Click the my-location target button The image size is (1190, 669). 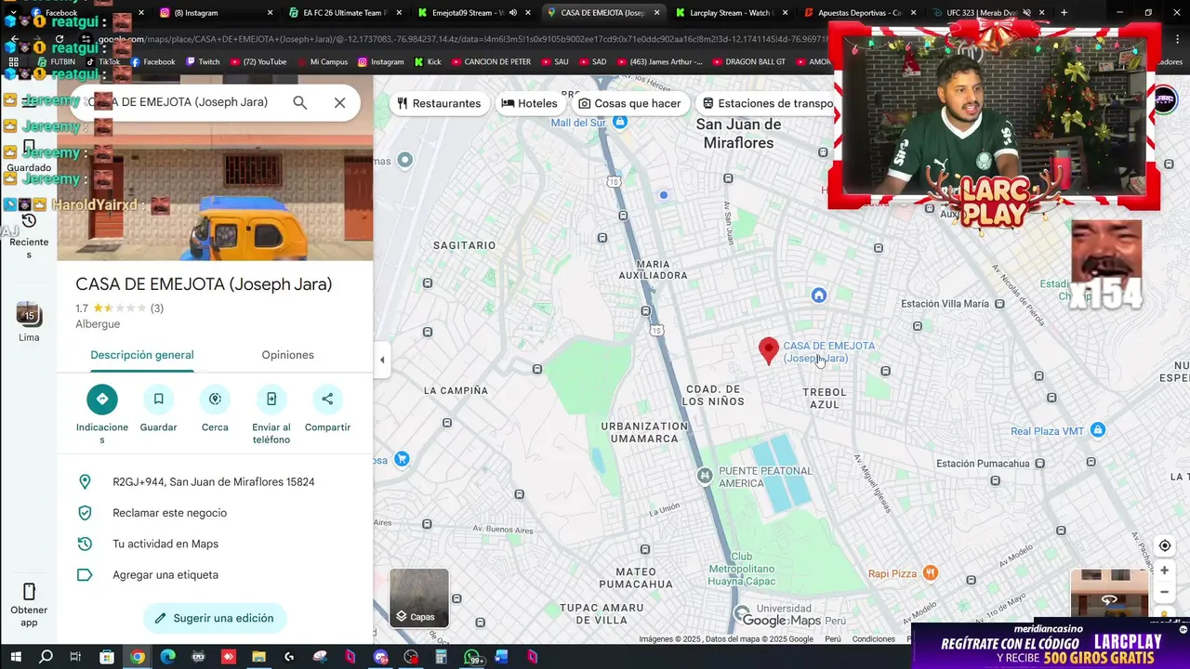[1164, 546]
